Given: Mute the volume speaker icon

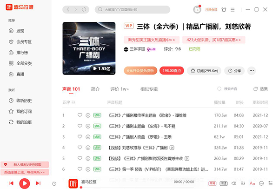Looking at the screenshot, I should pyautogui.click(x=234, y=183).
